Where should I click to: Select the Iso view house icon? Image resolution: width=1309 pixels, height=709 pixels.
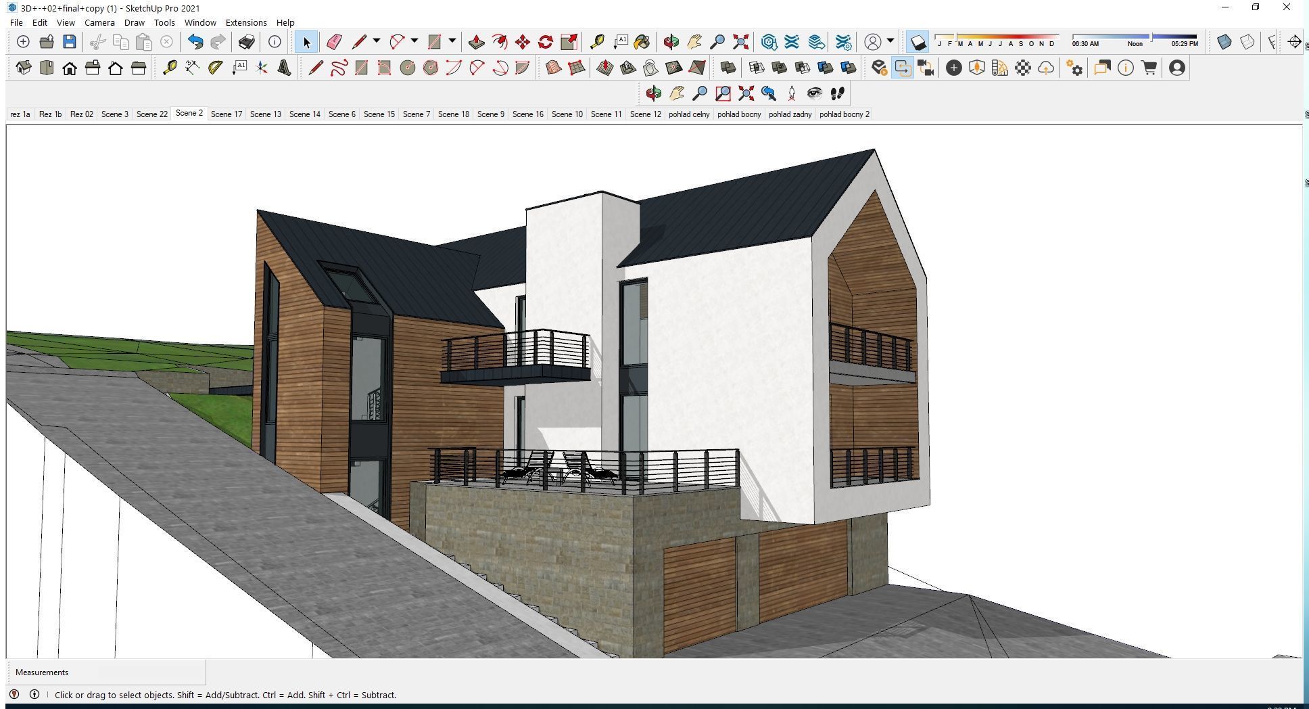click(24, 68)
